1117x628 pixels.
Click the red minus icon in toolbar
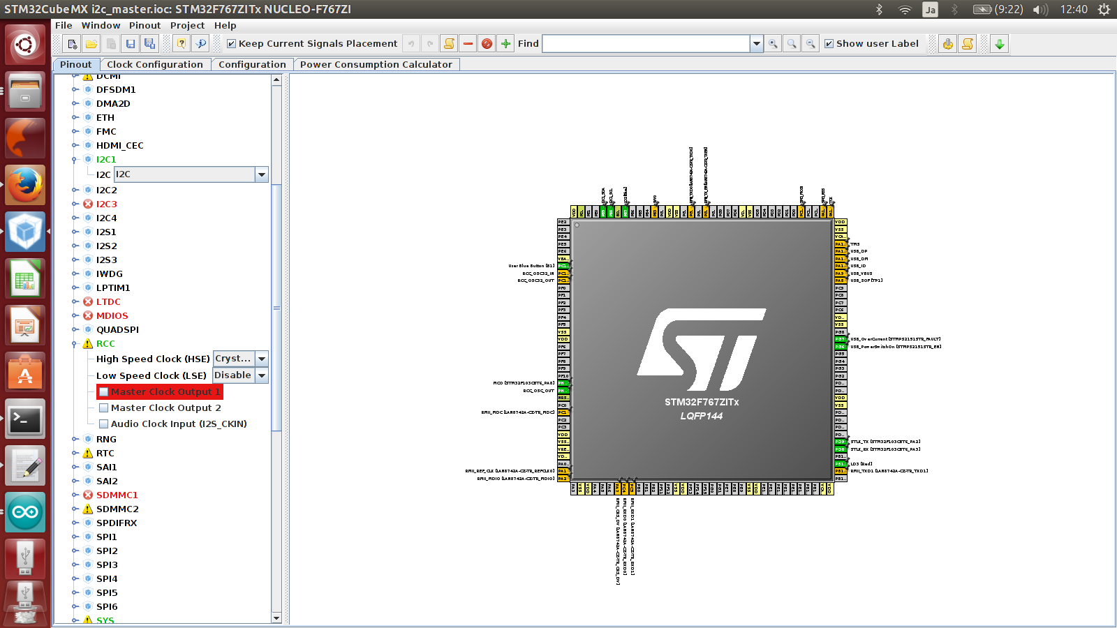(x=468, y=44)
